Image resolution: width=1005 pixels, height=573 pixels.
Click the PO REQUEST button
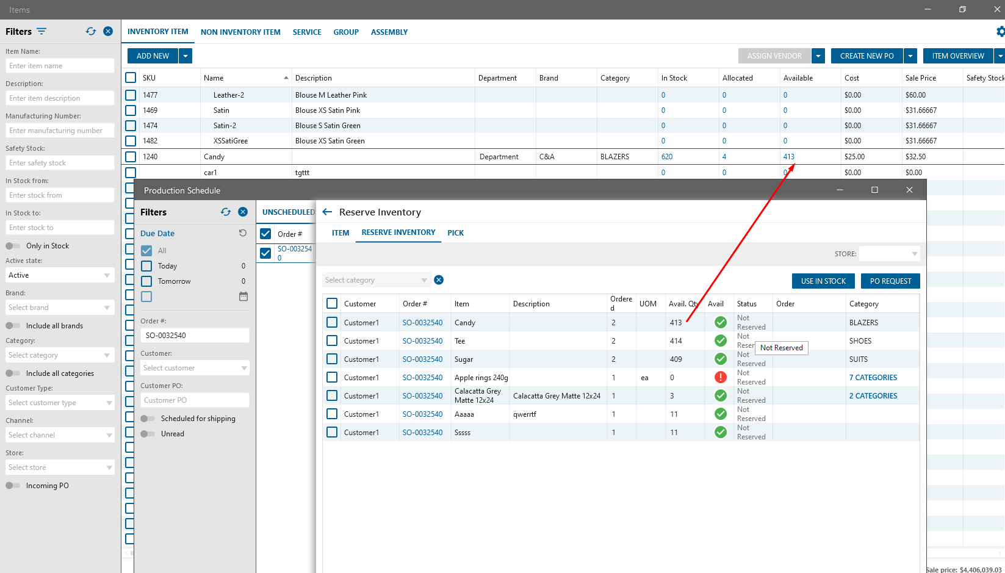(890, 281)
